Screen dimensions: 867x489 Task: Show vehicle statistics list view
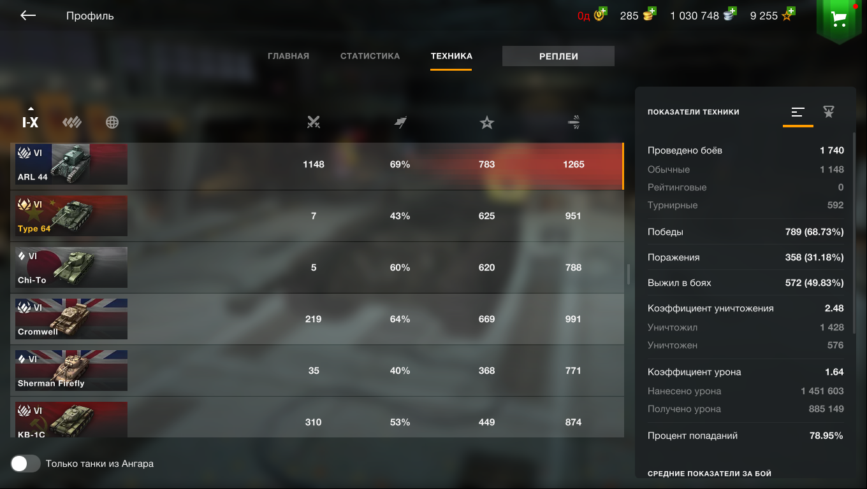click(x=798, y=112)
